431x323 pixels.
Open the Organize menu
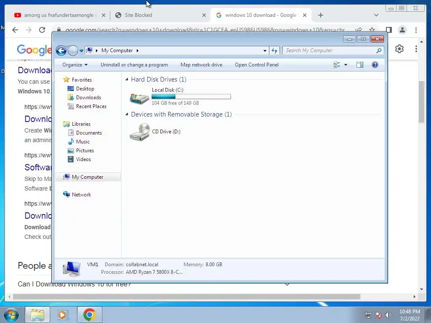point(75,65)
